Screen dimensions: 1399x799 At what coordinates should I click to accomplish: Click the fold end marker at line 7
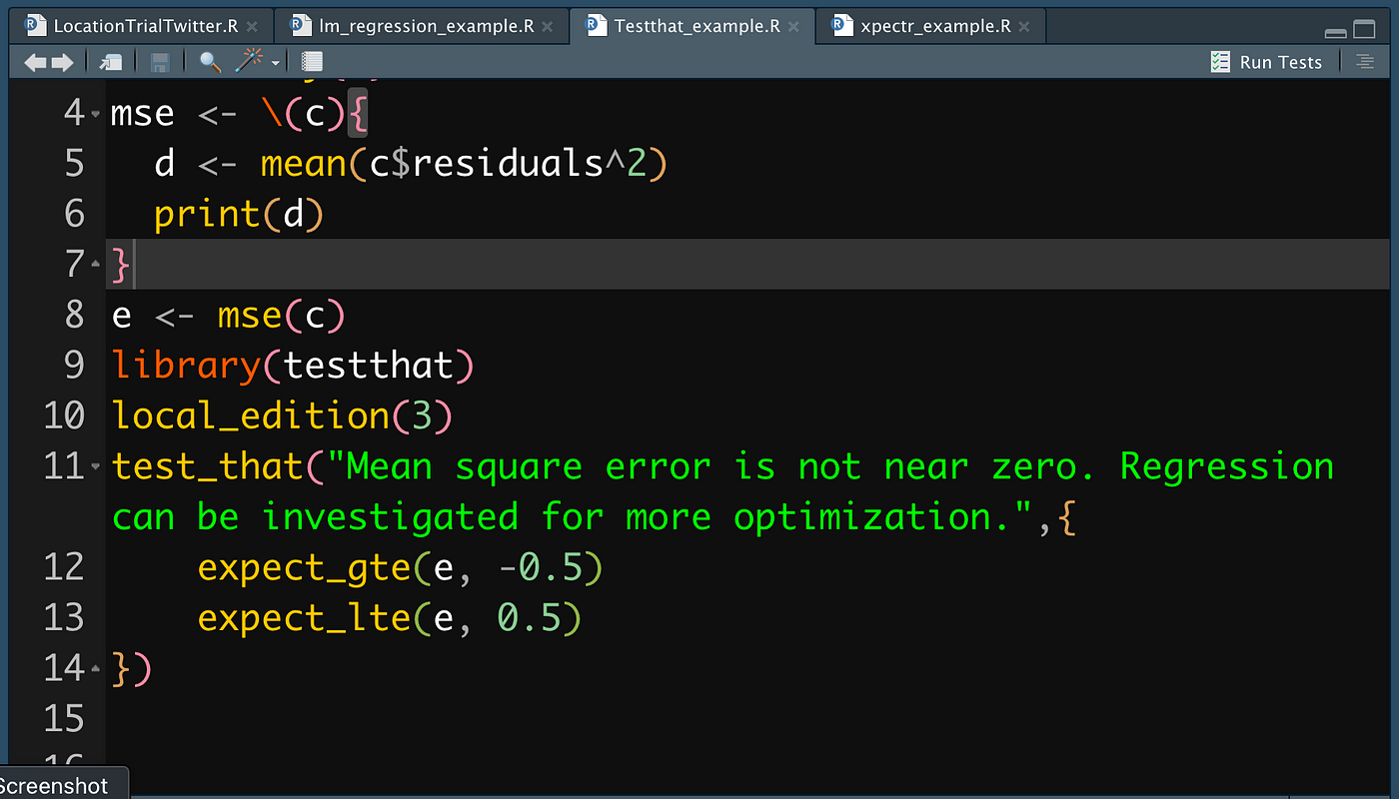96,266
